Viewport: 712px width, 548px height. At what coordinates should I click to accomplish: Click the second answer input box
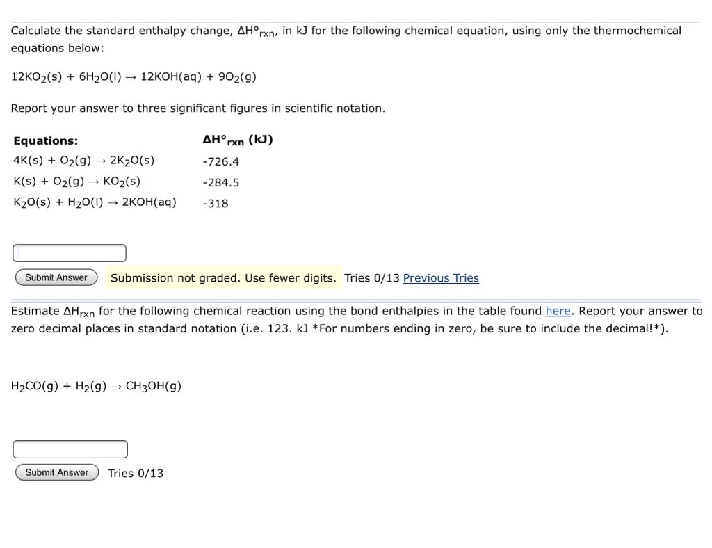point(70,449)
